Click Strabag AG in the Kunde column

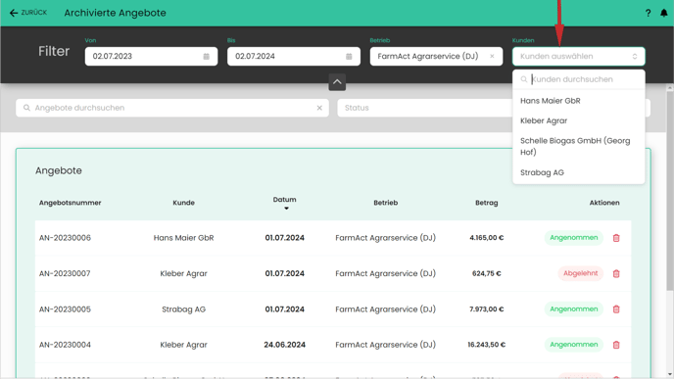coord(183,308)
